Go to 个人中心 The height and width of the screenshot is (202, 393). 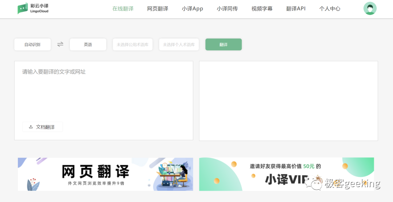click(330, 9)
